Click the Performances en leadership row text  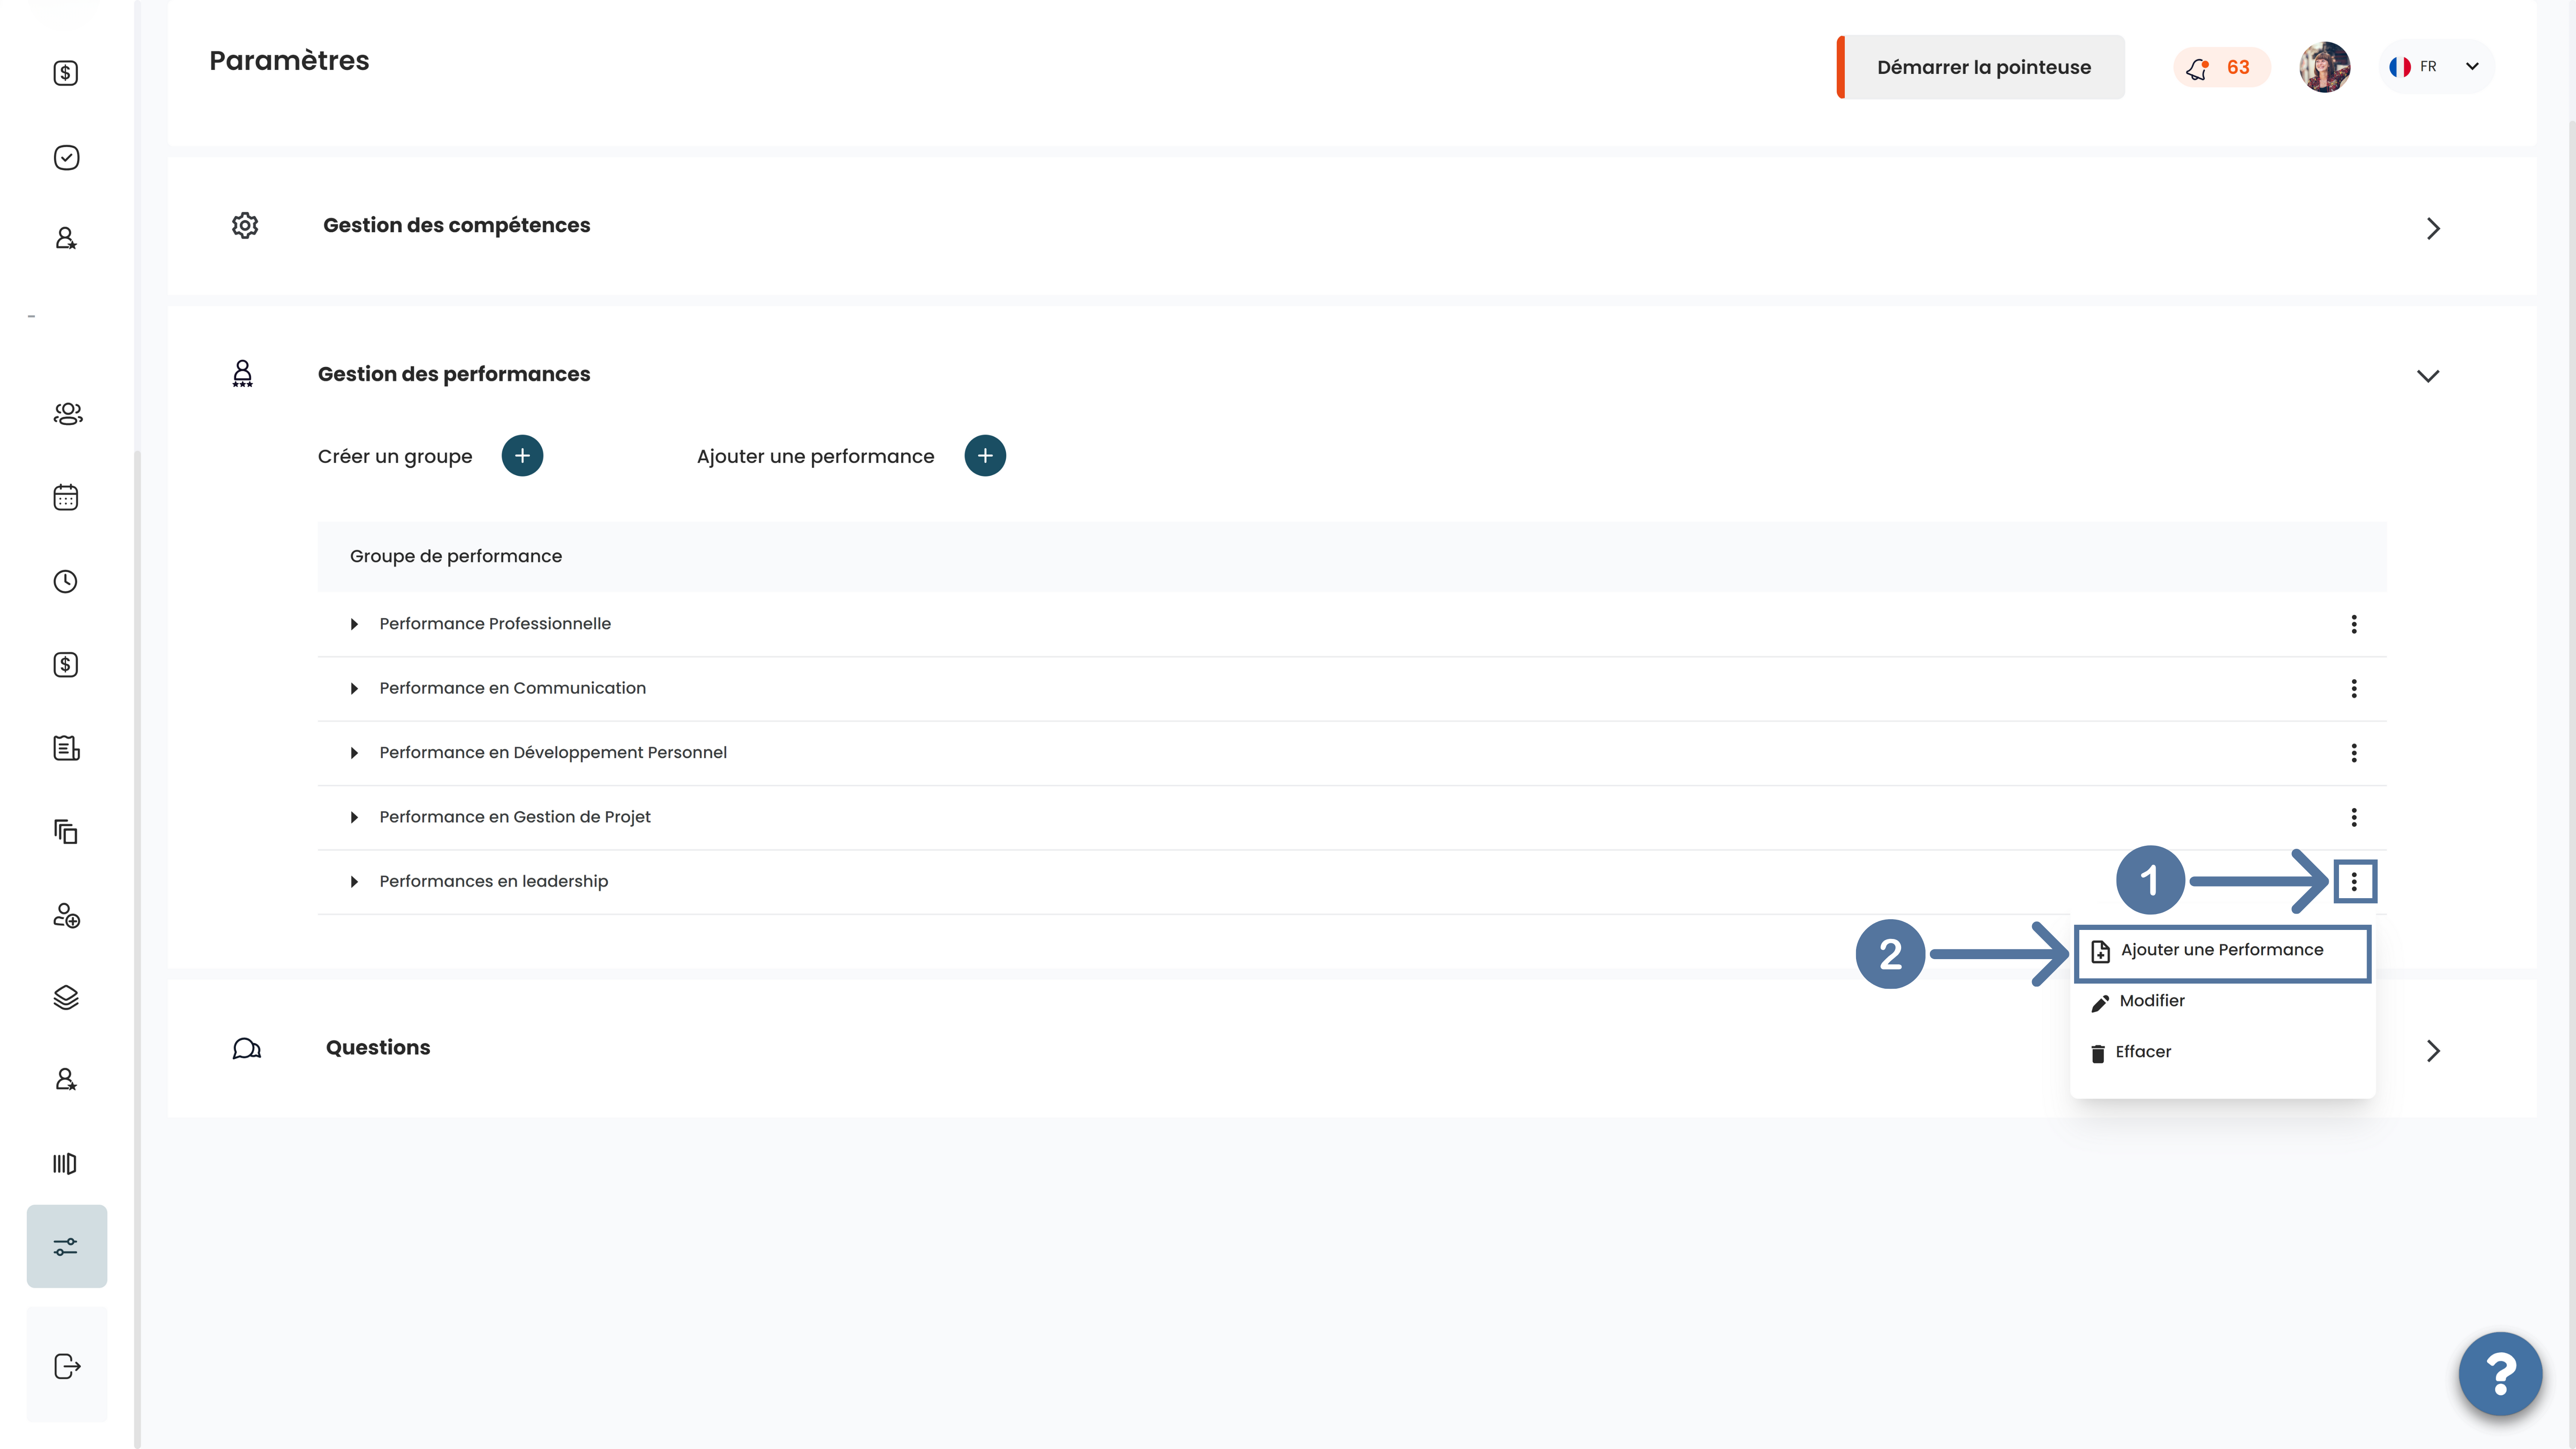(x=494, y=881)
